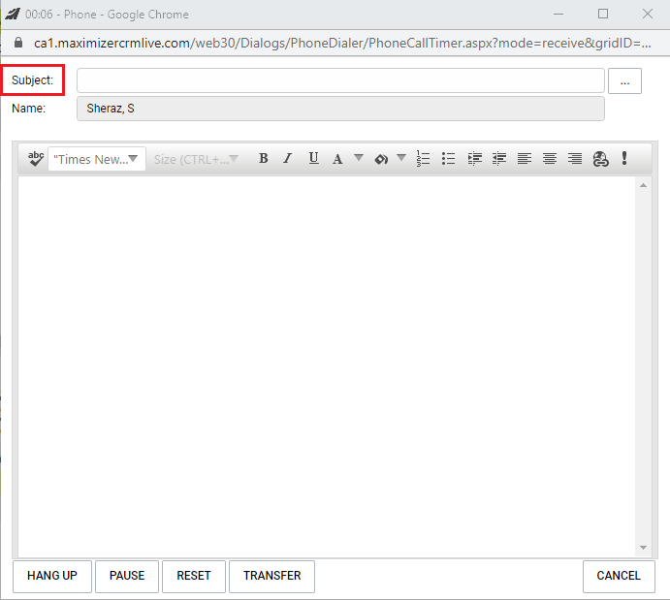670x600 pixels.
Task: Open the subject ellipsis browse button
Action: [x=624, y=81]
